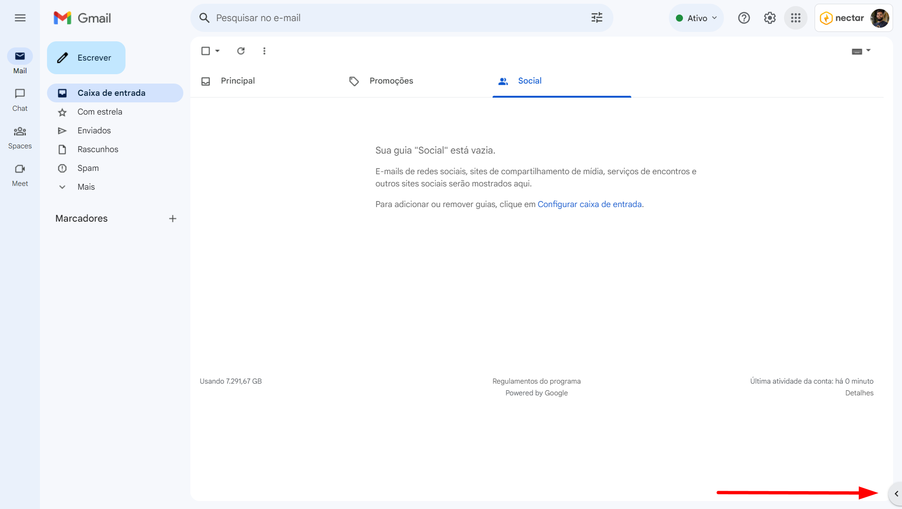
Task: Switch to the Promoções tab
Action: point(391,81)
